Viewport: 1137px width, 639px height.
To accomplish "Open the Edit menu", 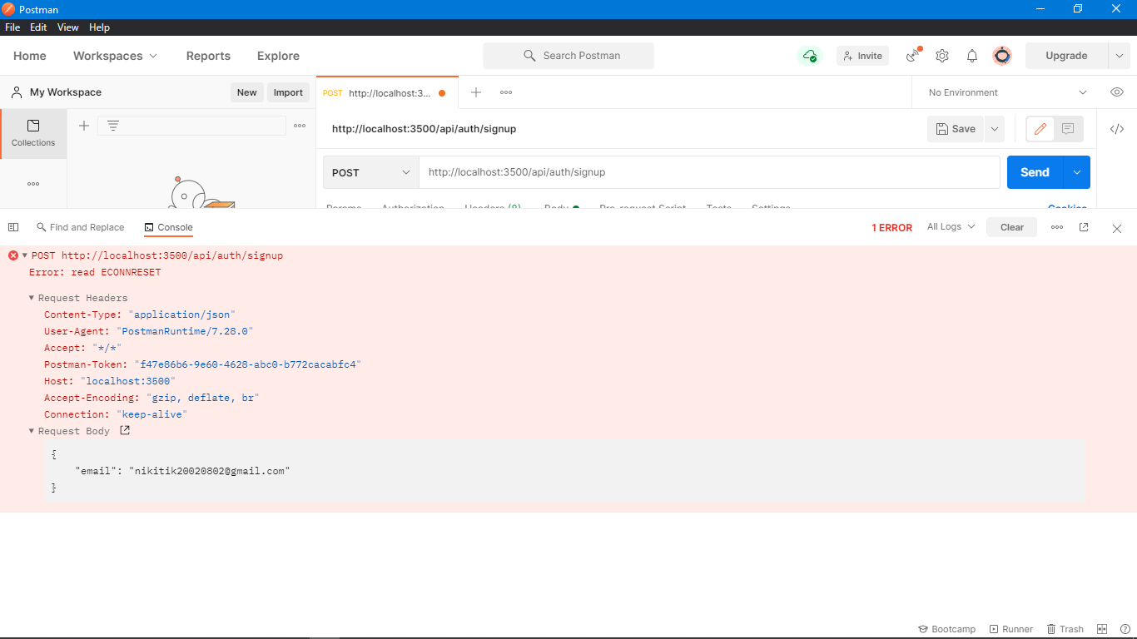I will 38,27.
